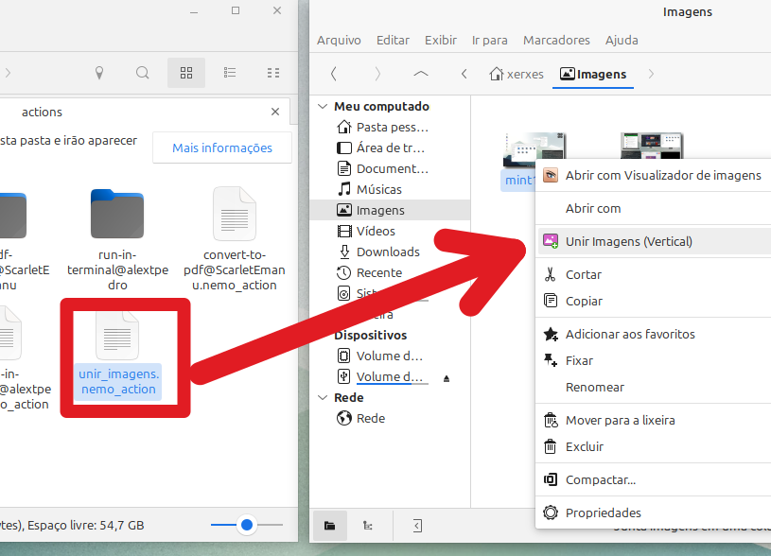Click the Mais informações button
771x556 pixels.
pos(222,148)
